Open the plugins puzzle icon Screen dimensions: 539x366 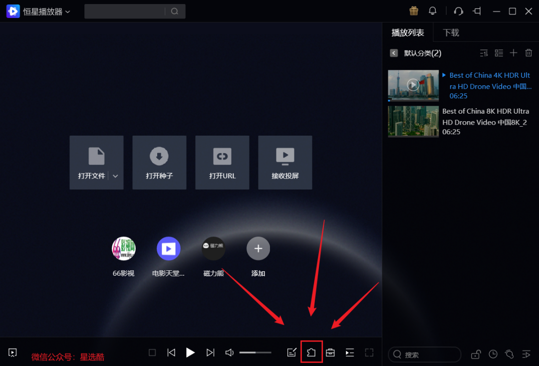311,352
